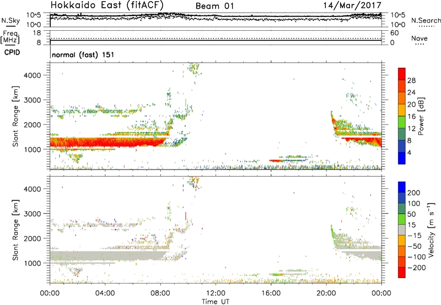
Task: Click the '12:00' time tick label
Action: click(x=216, y=293)
